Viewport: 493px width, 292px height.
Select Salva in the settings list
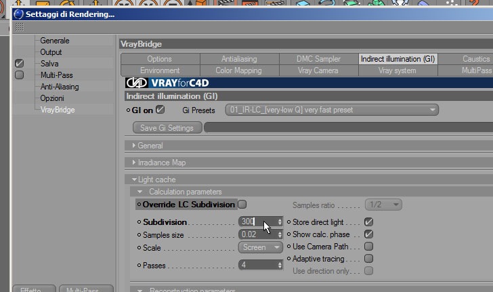[49, 64]
